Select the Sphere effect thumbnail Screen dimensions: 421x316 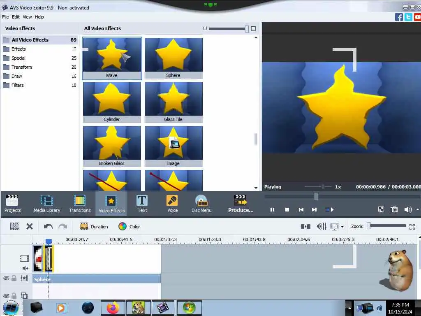pyautogui.click(x=173, y=58)
